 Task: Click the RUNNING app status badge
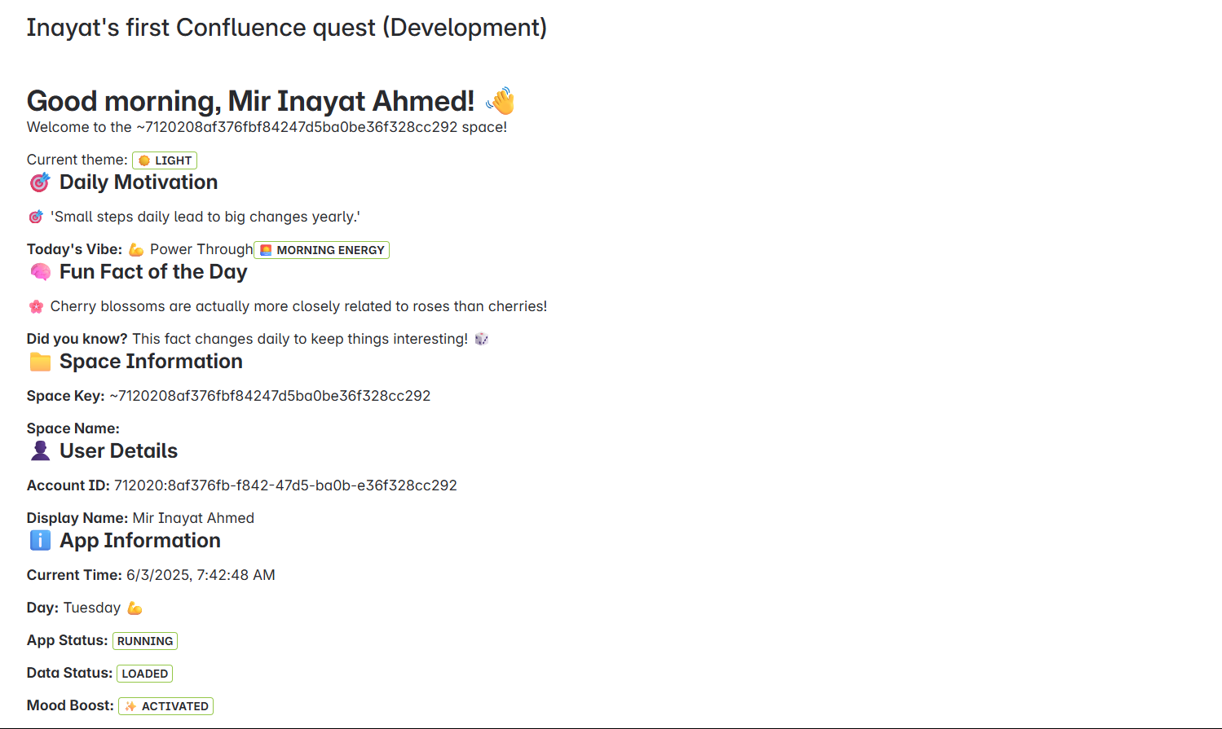(145, 641)
